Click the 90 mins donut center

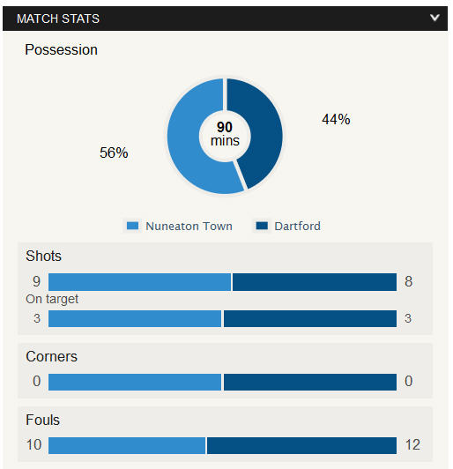(225, 134)
